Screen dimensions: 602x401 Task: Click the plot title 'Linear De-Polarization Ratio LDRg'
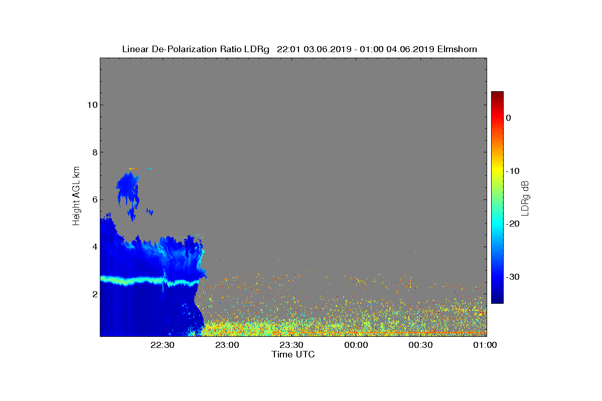point(196,49)
